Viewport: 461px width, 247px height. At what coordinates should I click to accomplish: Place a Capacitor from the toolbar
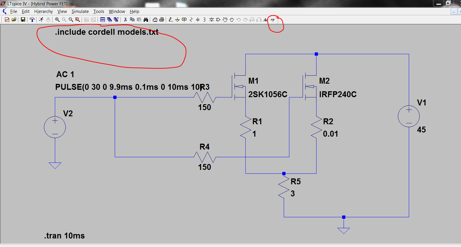(x=198, y=20)
